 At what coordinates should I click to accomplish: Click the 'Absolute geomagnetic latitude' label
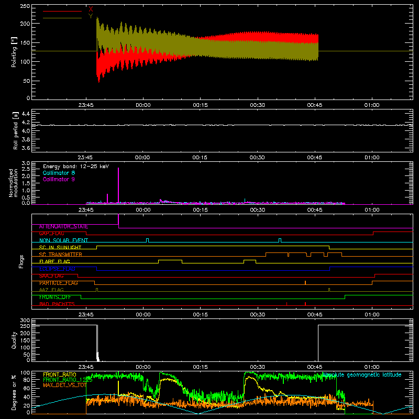pyautogui.click(x=361, y=375)
